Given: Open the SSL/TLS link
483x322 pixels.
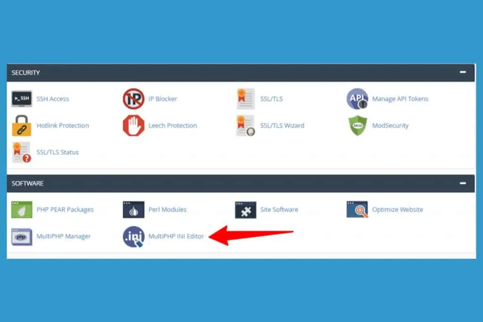Looking at the screenshot, I should (271, 99).
